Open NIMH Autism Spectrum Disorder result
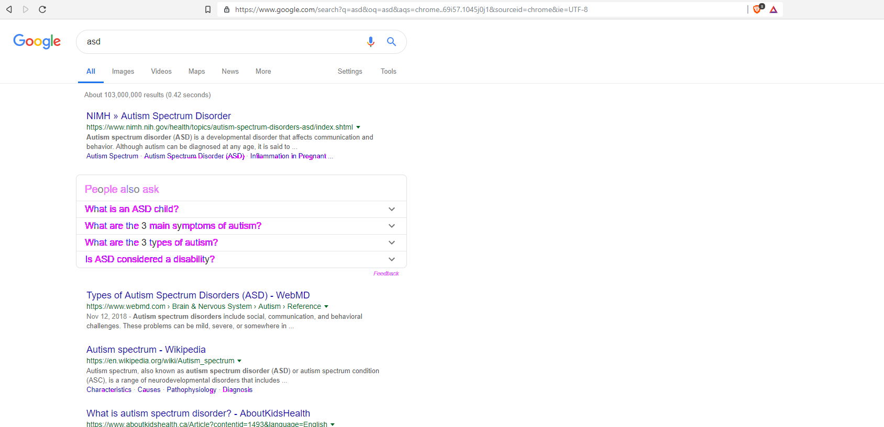 coord(159,116)
